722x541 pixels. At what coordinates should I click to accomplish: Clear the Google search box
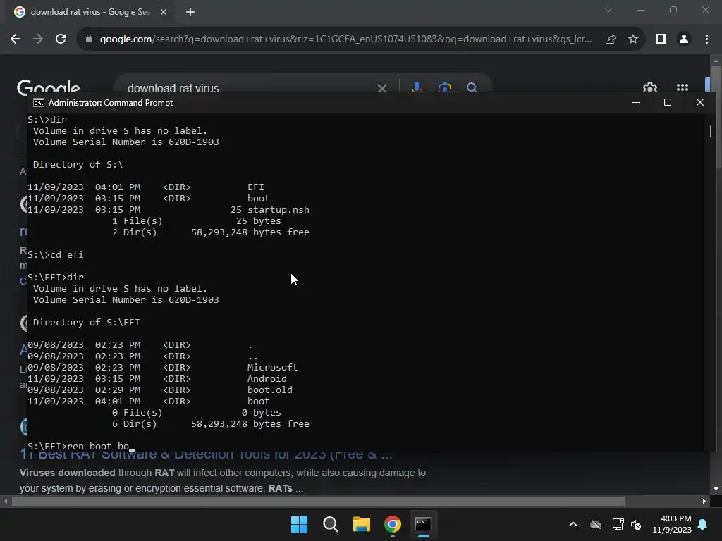pos(381,88)
